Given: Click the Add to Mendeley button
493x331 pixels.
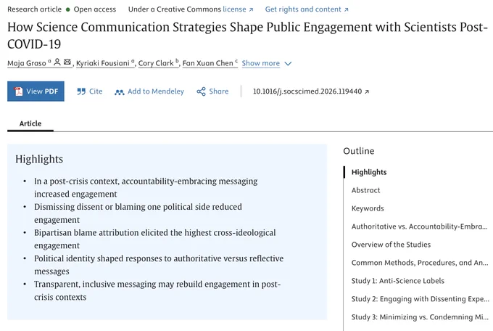Looking at the screenshot, I should 149,91.
